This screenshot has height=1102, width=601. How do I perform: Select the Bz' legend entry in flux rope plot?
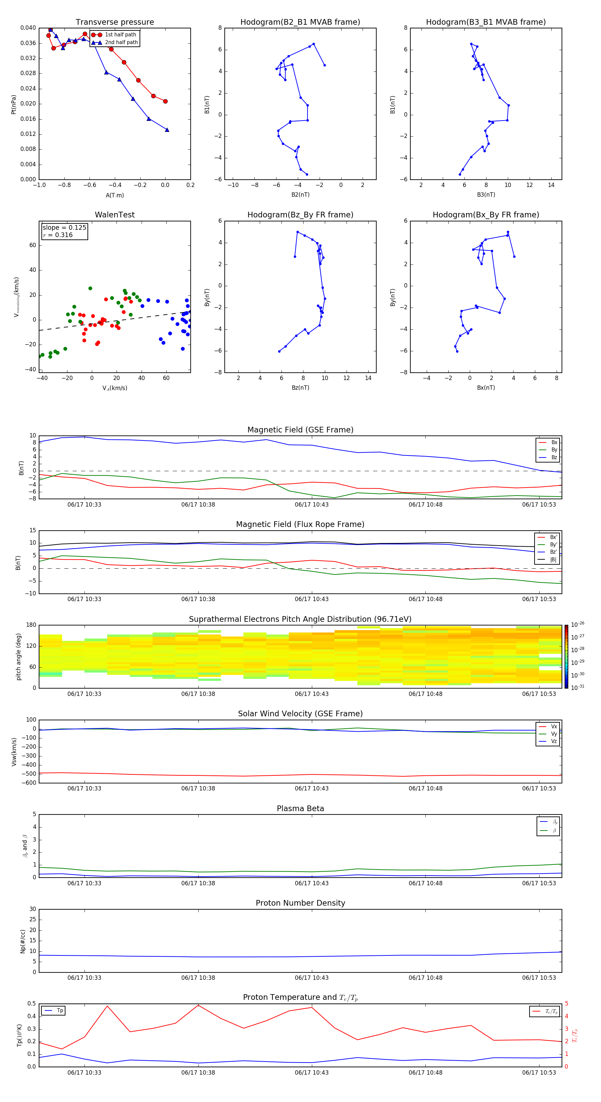point(548,552)
